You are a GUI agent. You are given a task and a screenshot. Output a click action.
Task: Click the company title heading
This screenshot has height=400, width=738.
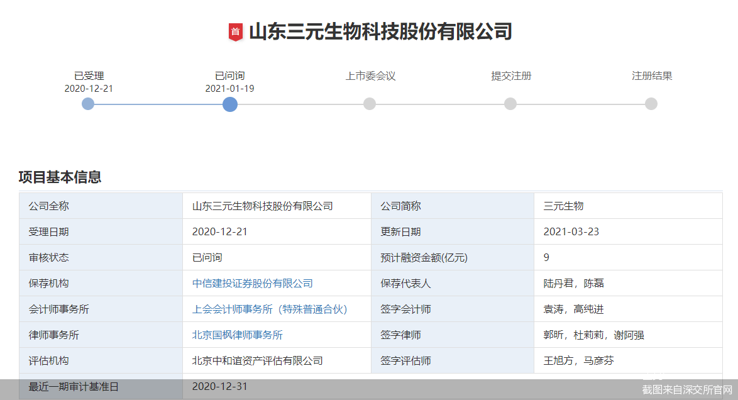[x=380, y=31]
